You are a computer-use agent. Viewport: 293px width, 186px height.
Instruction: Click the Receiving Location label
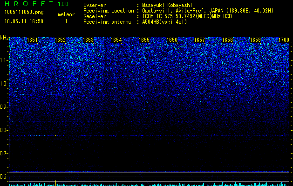[109, 11]
